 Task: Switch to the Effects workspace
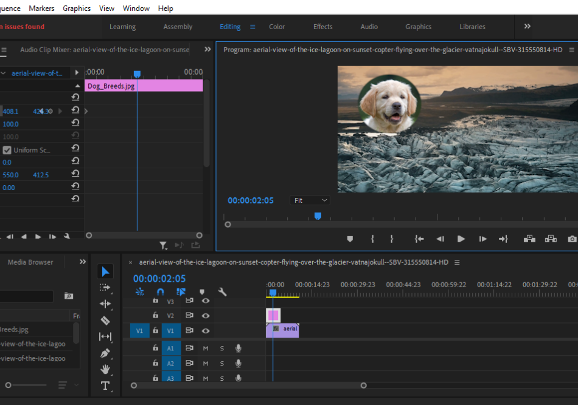click(x=323, y=27)
